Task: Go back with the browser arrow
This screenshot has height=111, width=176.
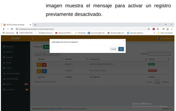Action: [x=4, y=29]
